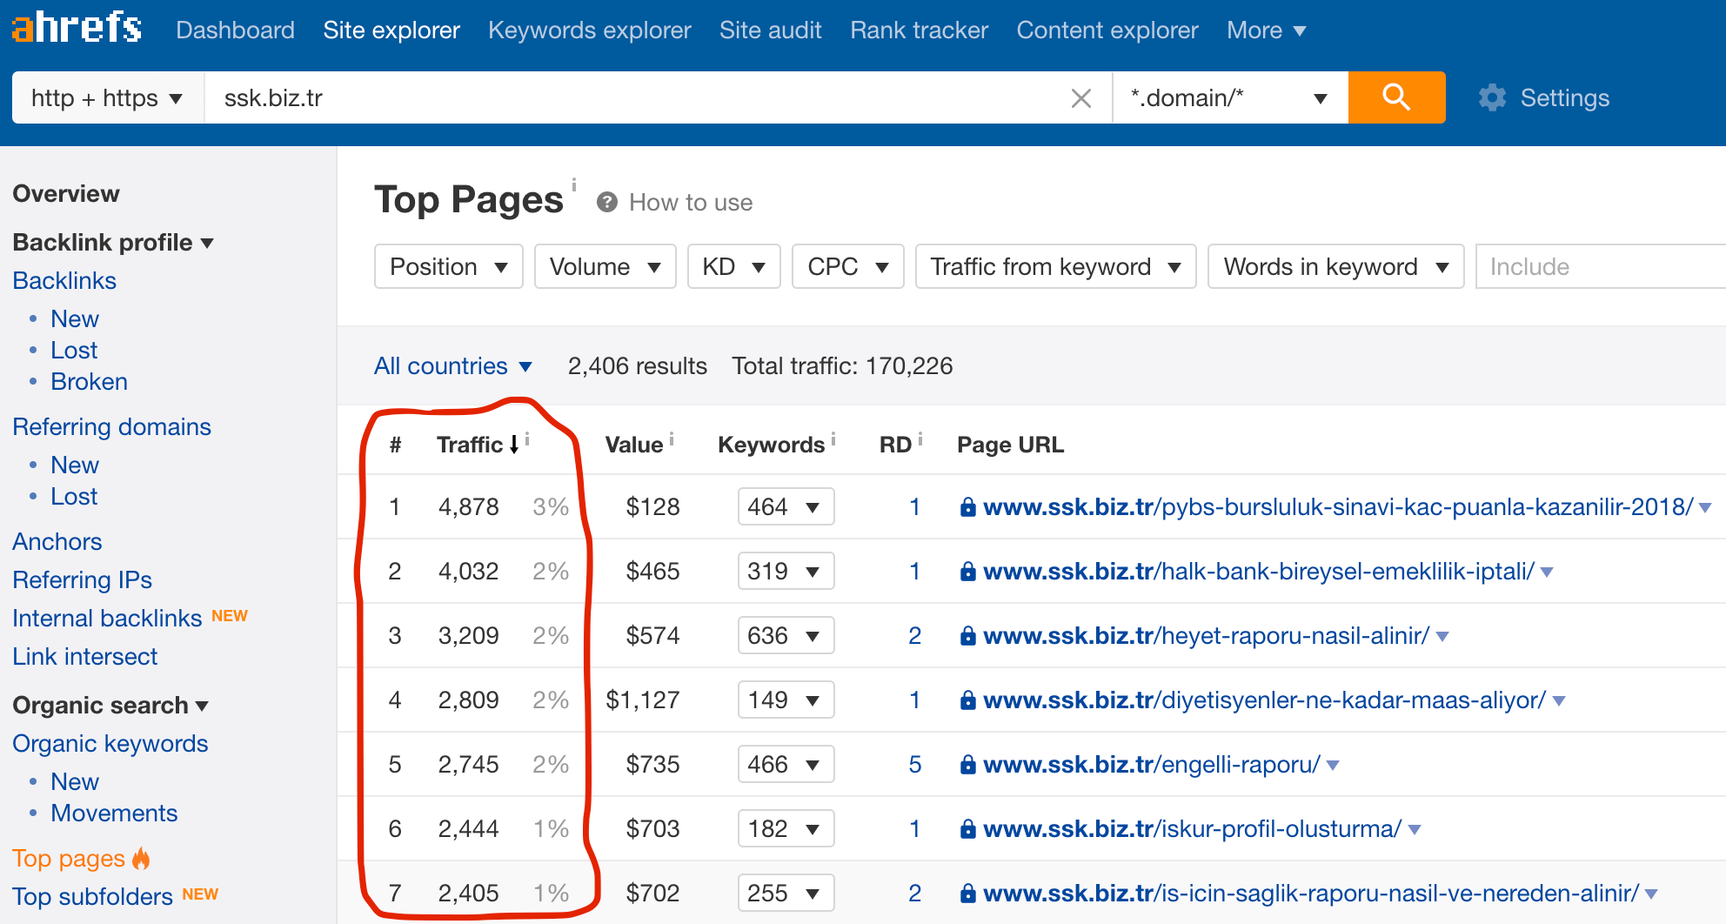Click lock icon on diyetisyenler row

click(x=967, y=700)
